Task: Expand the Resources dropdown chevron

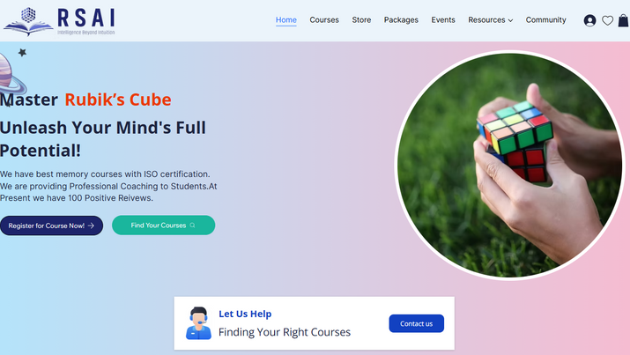Action: point(511,20)
